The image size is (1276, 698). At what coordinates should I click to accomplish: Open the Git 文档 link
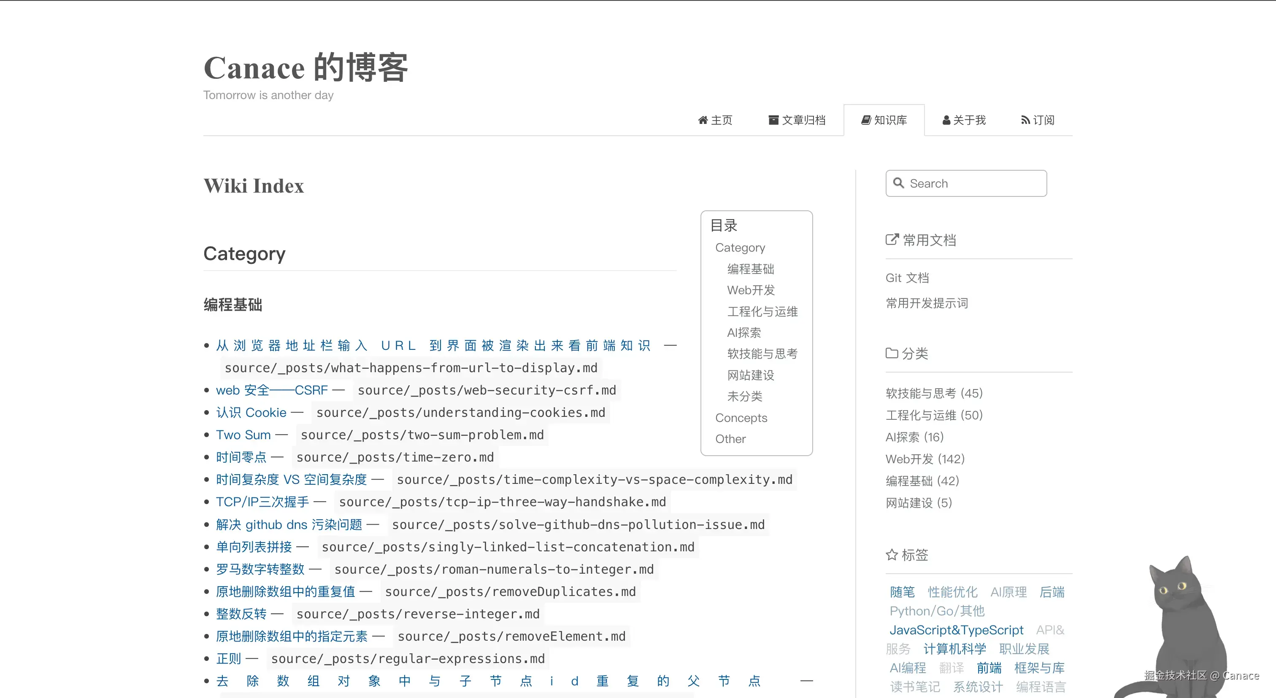coord(907,277)
